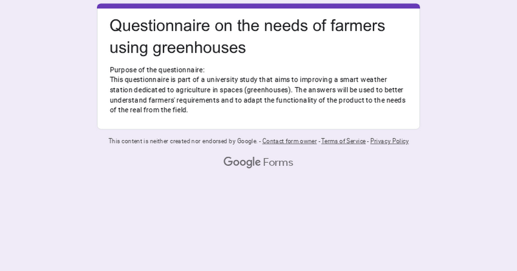Click the line starting 'station dedicated to agriculture'
This screenshot has height=271, width=517.
coord(257,90)
